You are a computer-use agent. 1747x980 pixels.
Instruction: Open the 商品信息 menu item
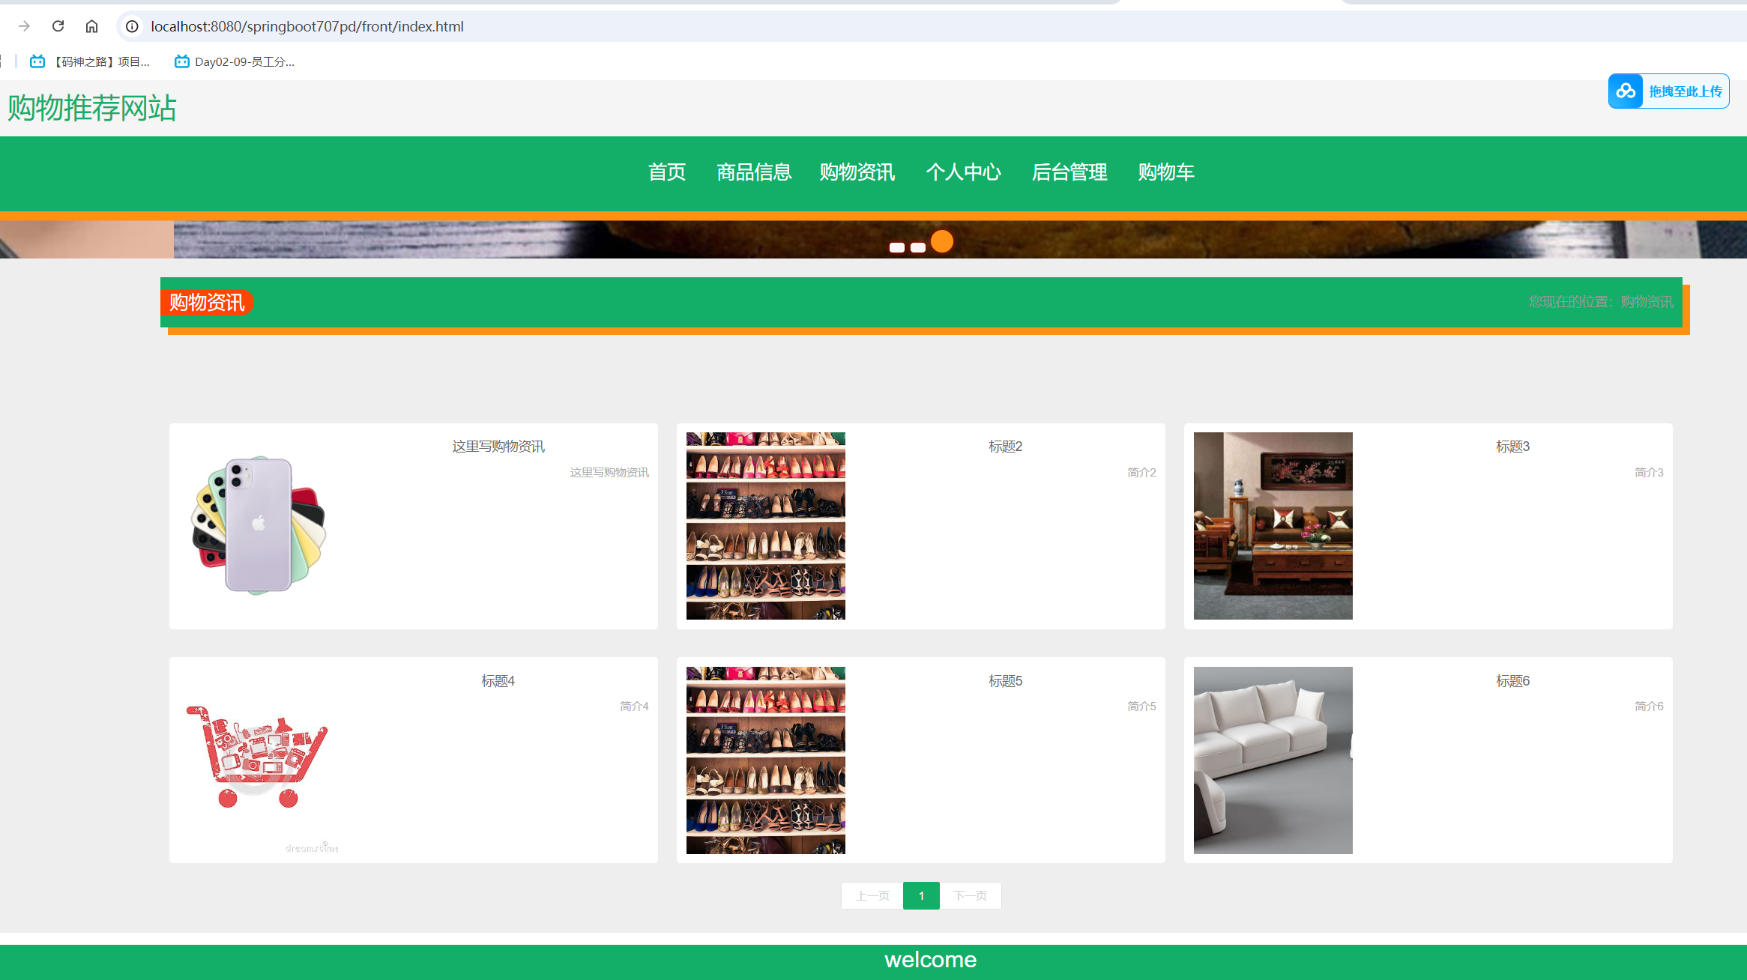(753, 172)
